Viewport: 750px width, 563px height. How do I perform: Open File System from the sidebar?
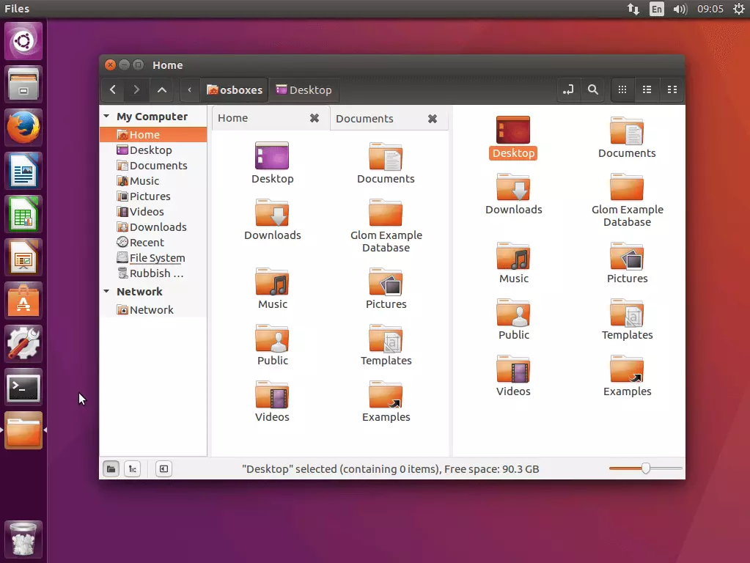pos(156,258)
